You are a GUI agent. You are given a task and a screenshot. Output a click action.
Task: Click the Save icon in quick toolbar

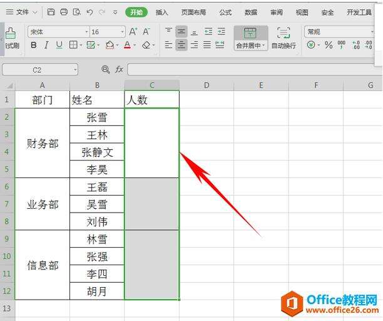coord(51,12)
